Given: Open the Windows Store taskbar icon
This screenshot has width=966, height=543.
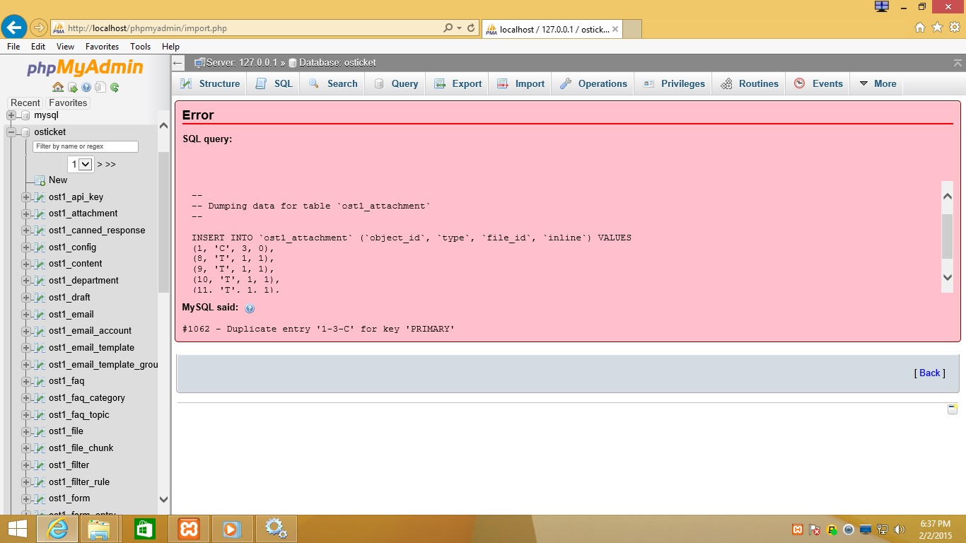Looking at the screenshot, I should [144, 529].
